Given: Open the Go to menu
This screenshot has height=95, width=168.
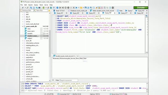Looking at the screenshot, I should [x=46, y=5].
